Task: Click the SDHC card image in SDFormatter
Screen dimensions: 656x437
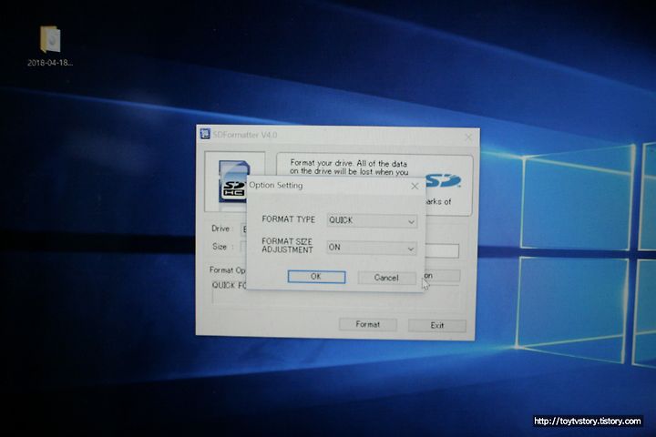Action: click(232, 181)
